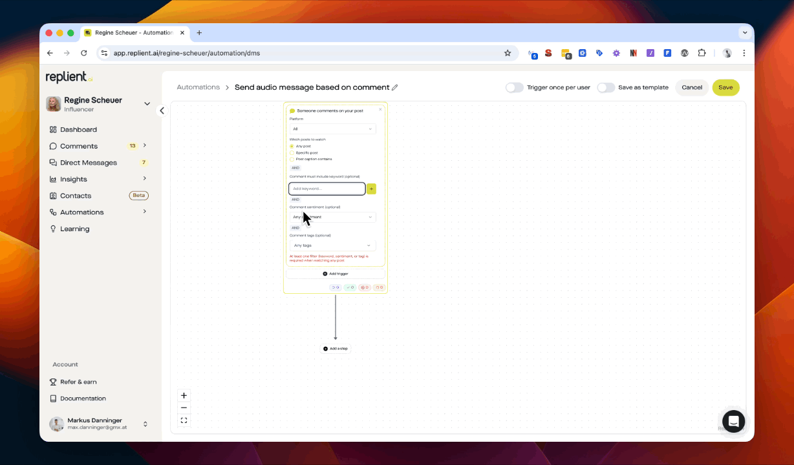Open the chat support bubble
Screen dimensions: 794x465
(733, 421)
